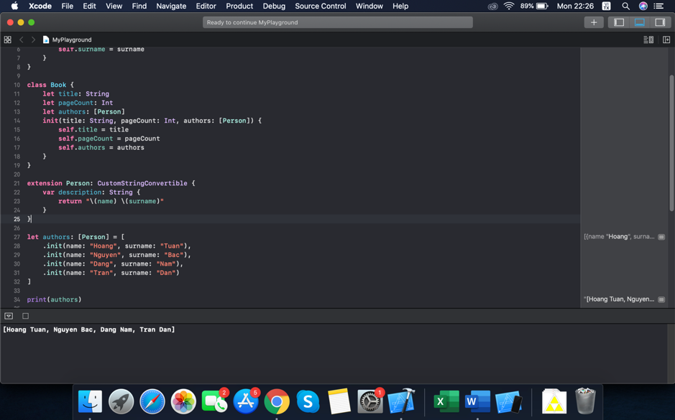Go back using the left arrow
The image size is (675, 420).
[x=22, y=40]
